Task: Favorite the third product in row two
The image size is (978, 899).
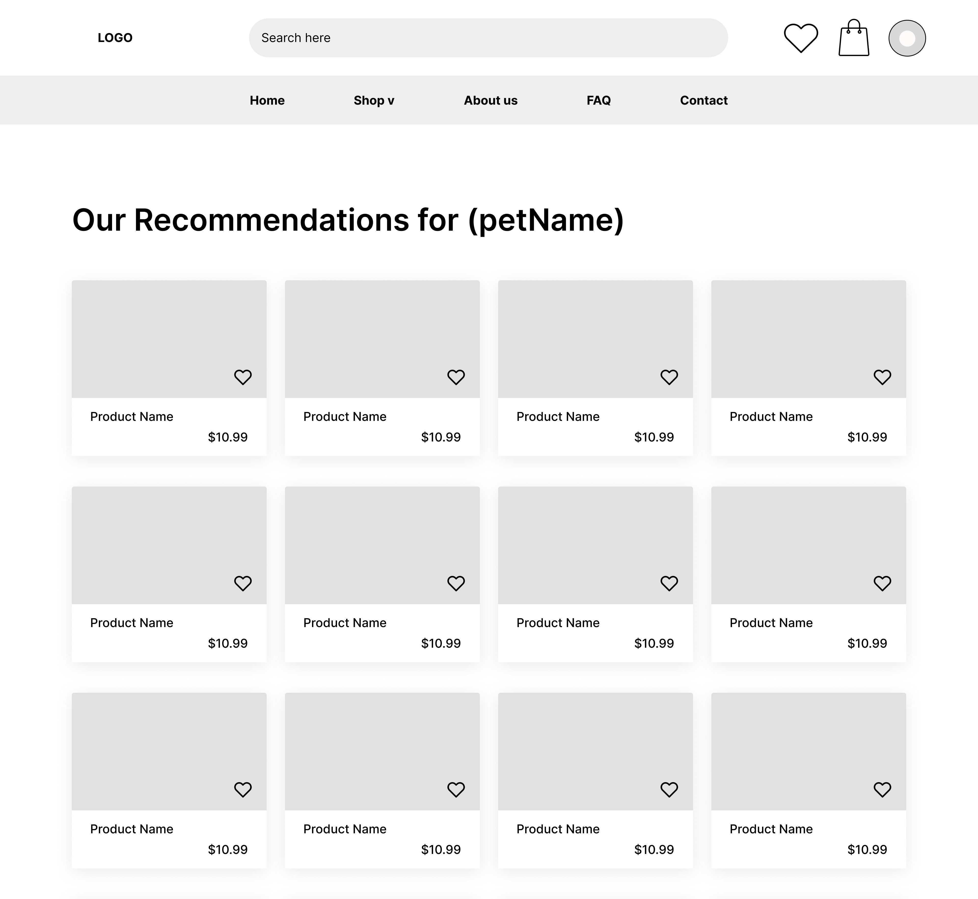Action: click(x=669, y=583)
